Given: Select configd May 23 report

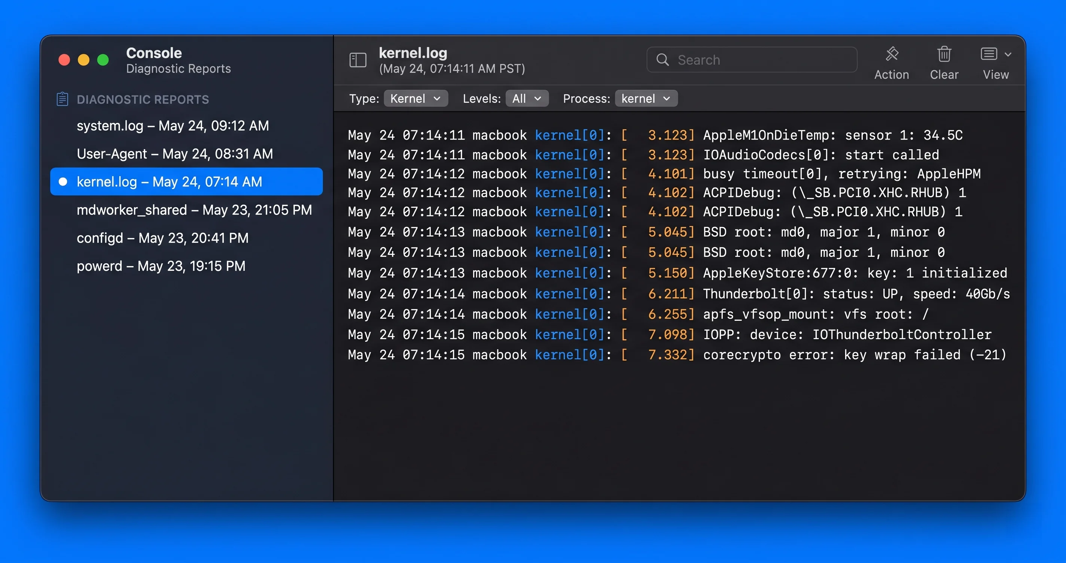Looking at the screenshot, I should click(186, 238).
